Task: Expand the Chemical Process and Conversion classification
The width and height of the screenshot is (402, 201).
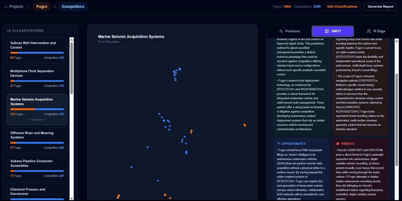Action: [x=37, y=192]
